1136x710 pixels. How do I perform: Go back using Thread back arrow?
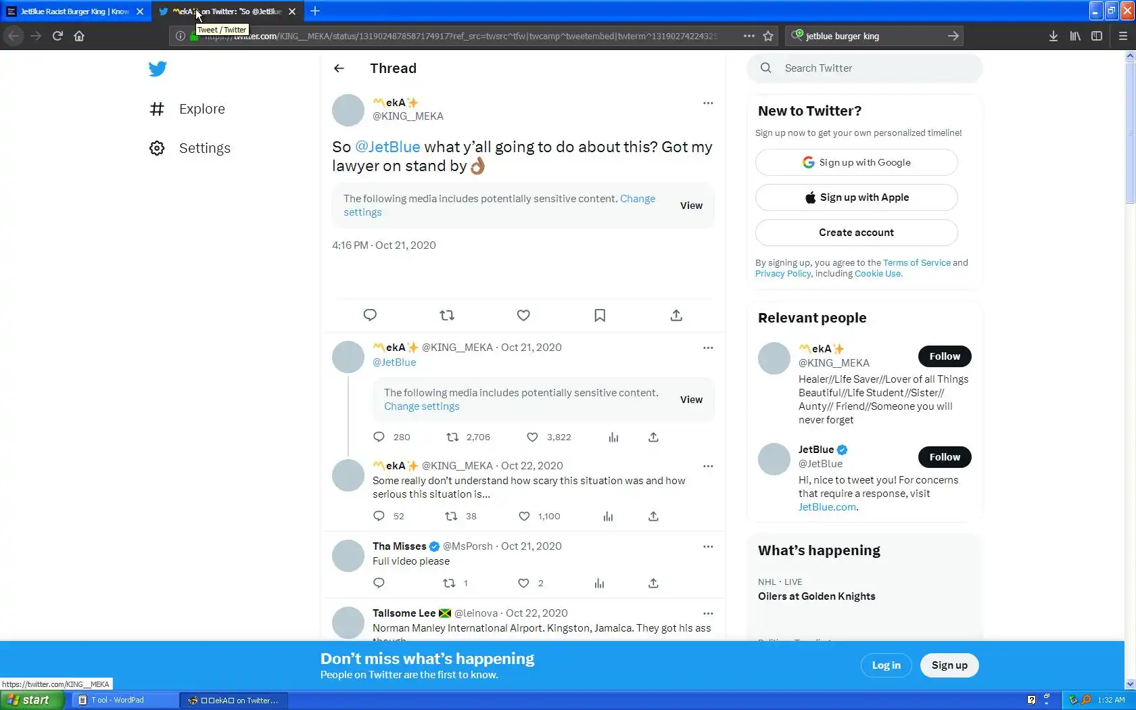(339, 68)
